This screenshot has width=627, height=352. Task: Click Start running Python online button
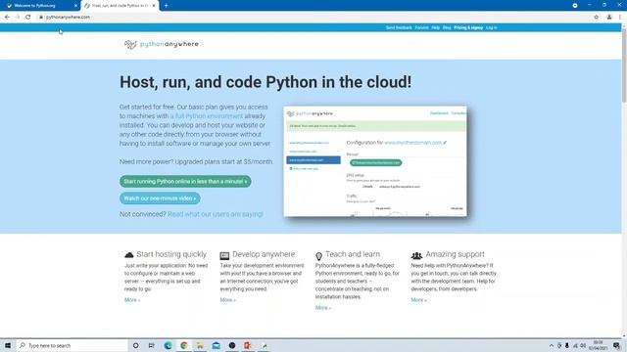point(185,182)
